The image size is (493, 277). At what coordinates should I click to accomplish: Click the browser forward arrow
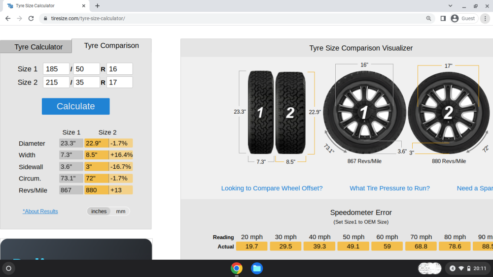[x=20, y=19]
